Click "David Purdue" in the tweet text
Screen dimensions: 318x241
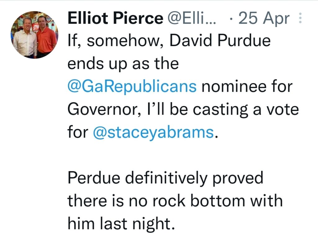click(220, 42)
